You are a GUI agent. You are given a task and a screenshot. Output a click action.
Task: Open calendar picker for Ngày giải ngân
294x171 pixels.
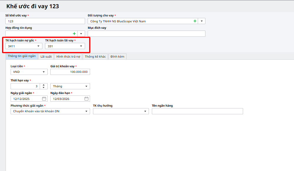(44, 99)
